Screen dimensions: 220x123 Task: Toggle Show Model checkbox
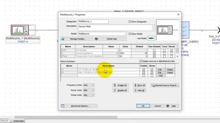tap(130, 34)
